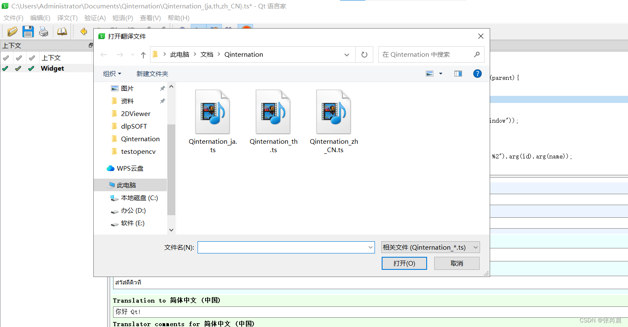Viewport: 628px width, 327px height.
Task: Expand address bar history dropdown
Action: coord(347,55)
